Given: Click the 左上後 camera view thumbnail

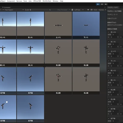Looking at the screenshot, I should pos(86,79).
